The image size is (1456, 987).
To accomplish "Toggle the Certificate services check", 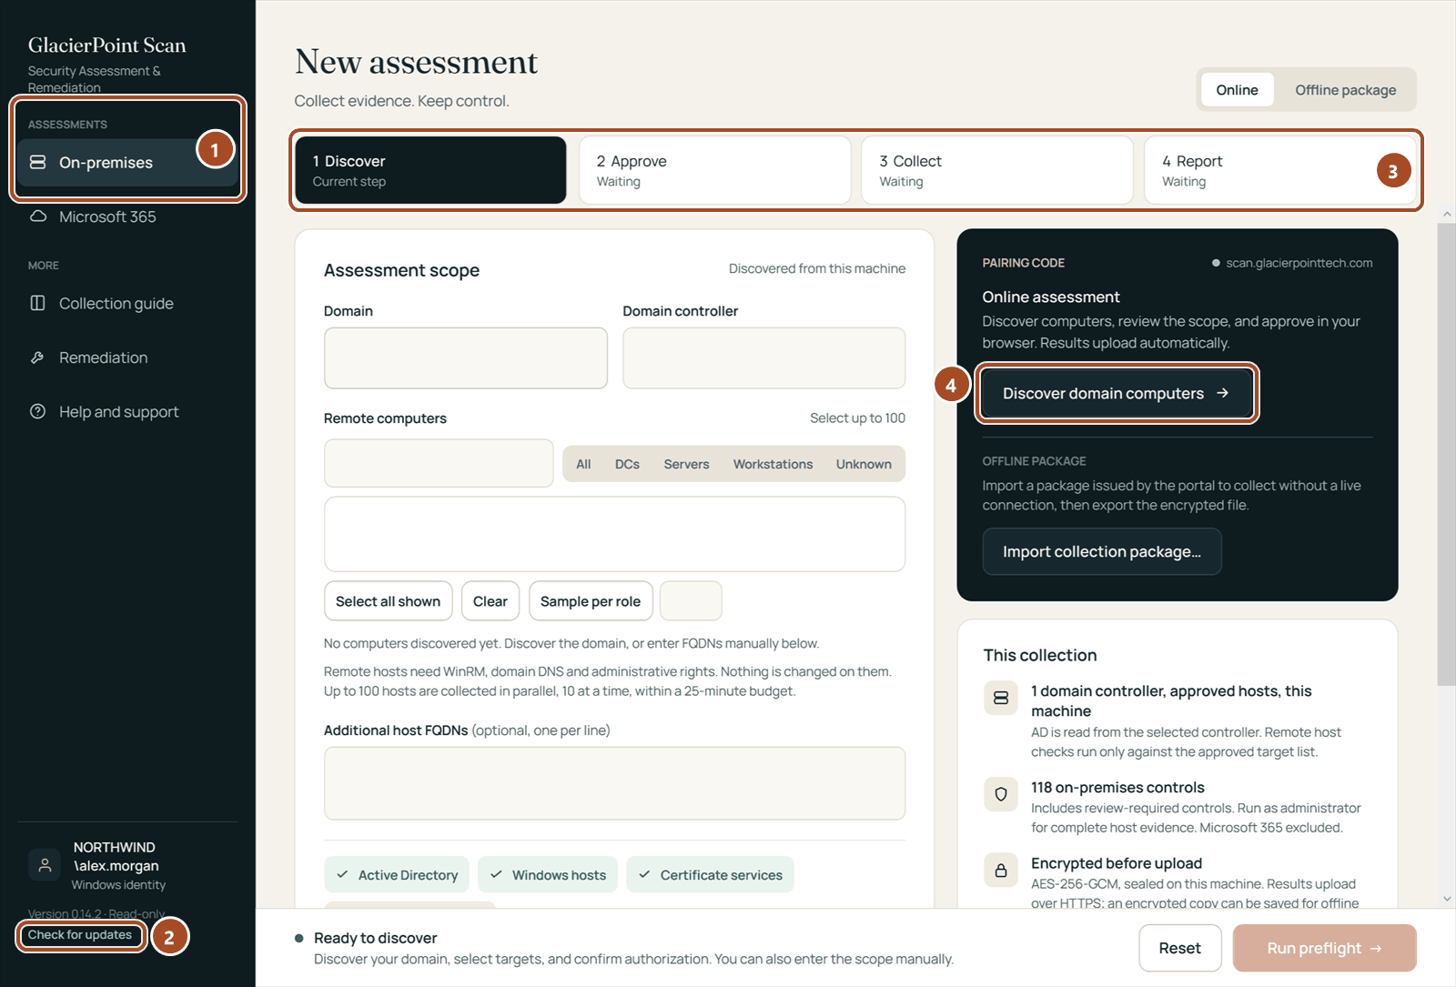I will coord(710,875).
